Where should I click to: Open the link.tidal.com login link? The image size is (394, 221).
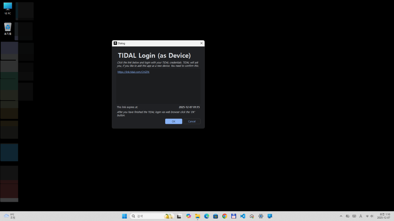click(x=133, y=72)
